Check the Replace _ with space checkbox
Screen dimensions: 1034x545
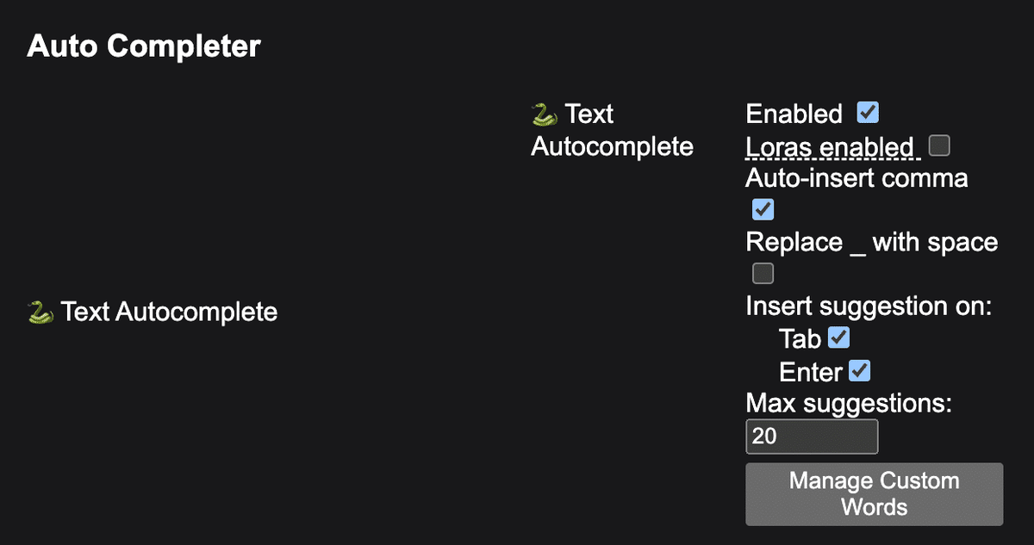pos(763,274)
